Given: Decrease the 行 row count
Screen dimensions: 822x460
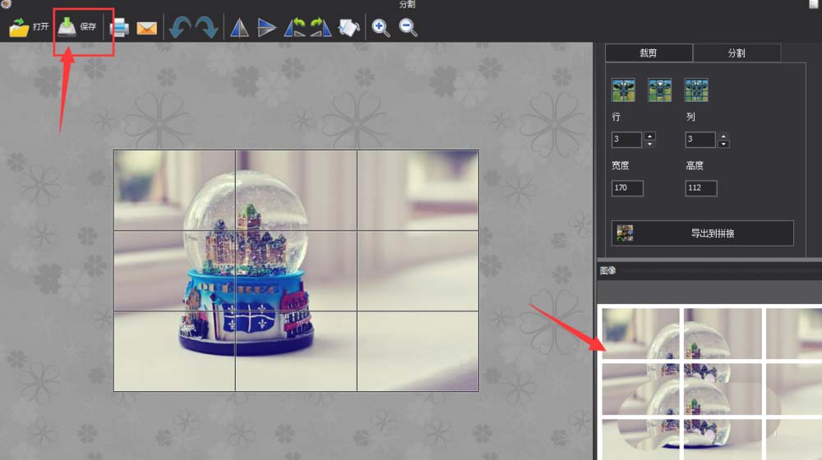Looking at the screenshot, I should [x=649, y=144].
